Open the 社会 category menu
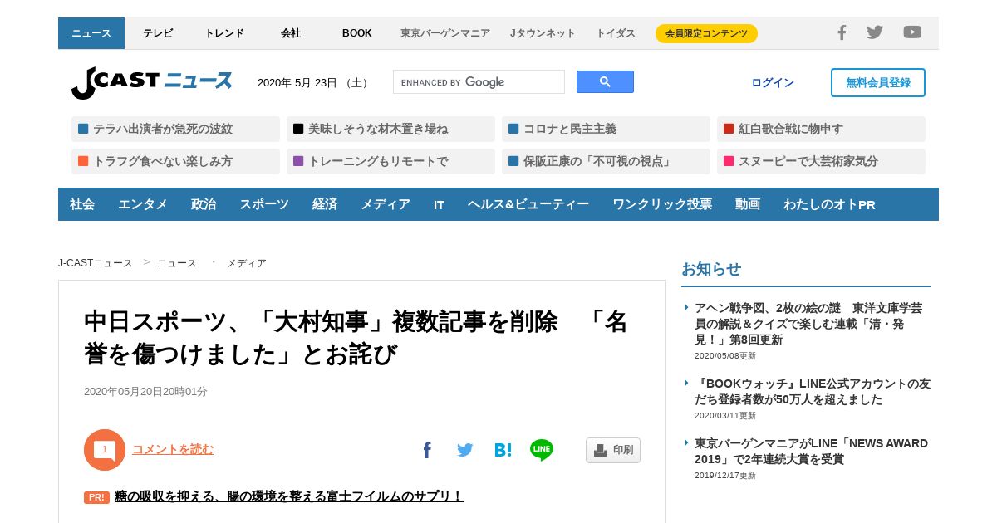Viewport: 997px width, 523px height. point(82,204)
